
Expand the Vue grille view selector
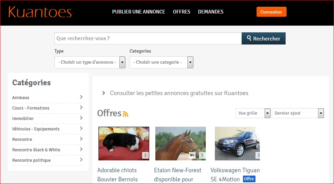click(253, 113)
